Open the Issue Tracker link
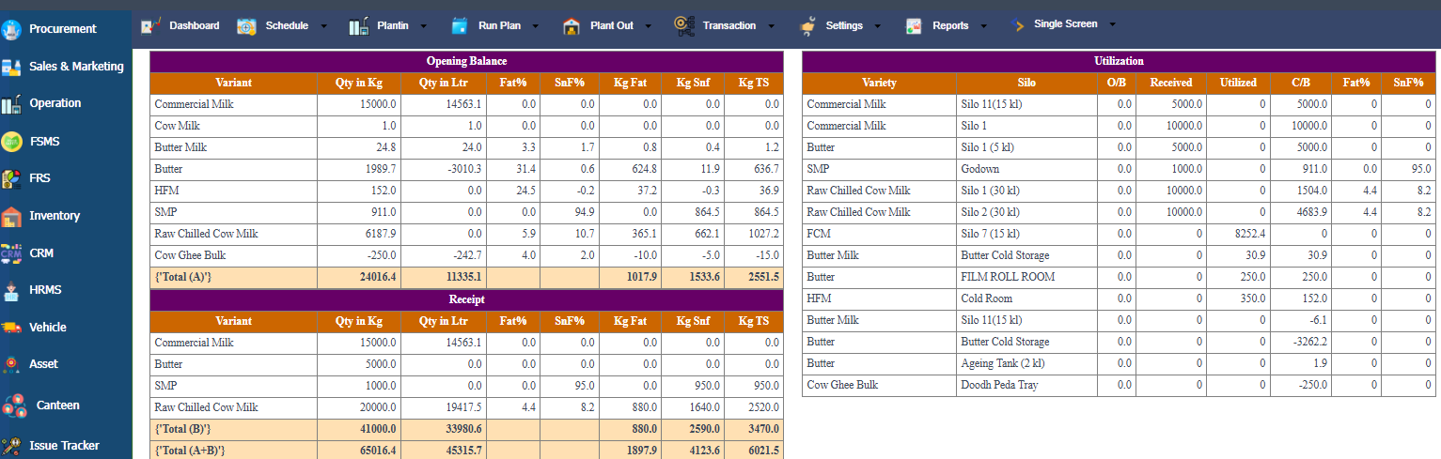Image resolution: width=1441 pixels, height=459 pixels. (x=64, y=446)
